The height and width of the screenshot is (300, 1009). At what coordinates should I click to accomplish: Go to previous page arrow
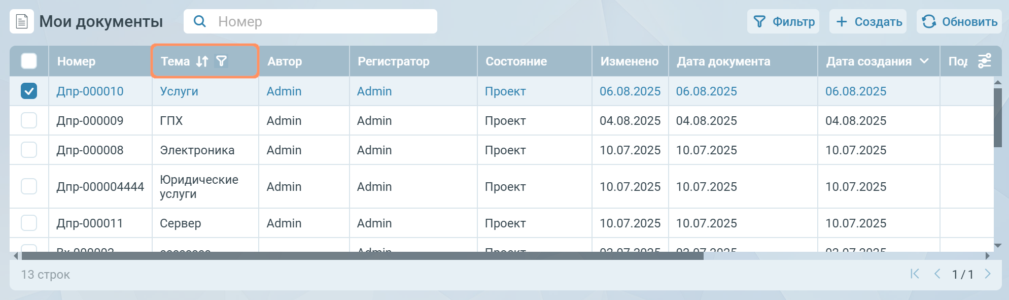pos(937,274)
